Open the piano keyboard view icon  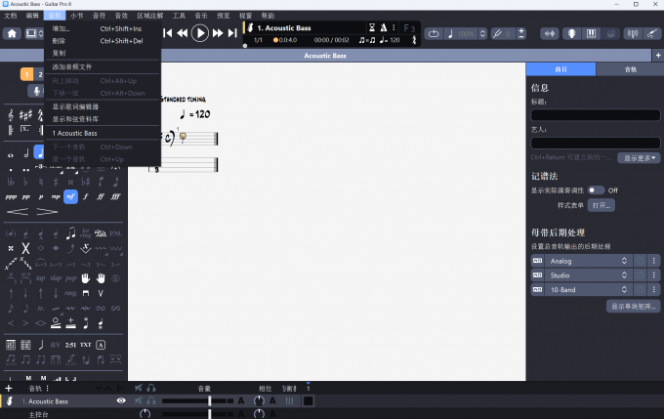tap(592, 33)
